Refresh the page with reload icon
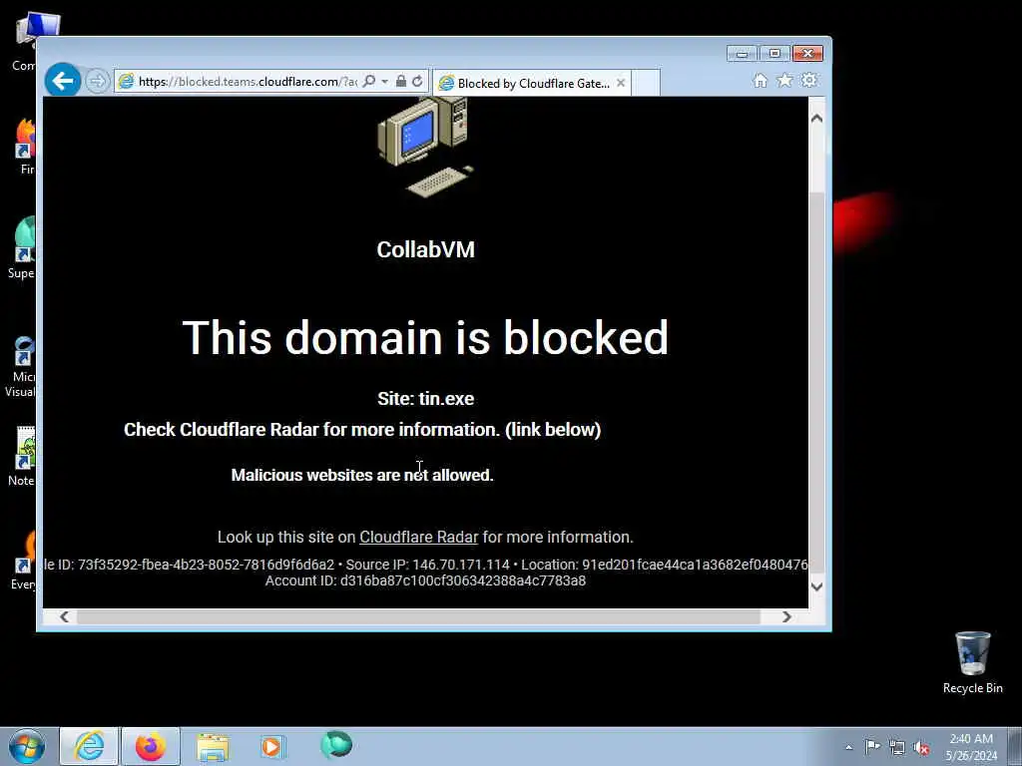The width and height of the screenshot is (1022, 766). coord(417,82)
